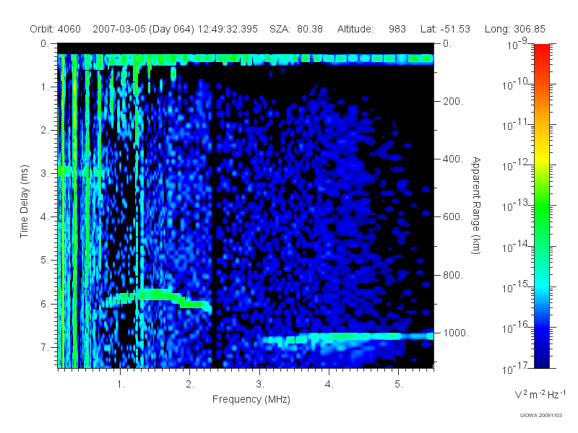Click the green echo trace near 6 ms
Screen dimensions: 578x433
(x=157, y=297)
